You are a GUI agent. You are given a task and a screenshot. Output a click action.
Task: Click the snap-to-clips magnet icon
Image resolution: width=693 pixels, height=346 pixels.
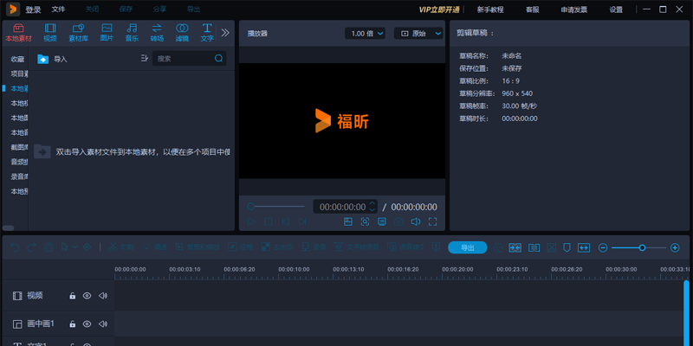pyautogui.click(x=515, y=247)
